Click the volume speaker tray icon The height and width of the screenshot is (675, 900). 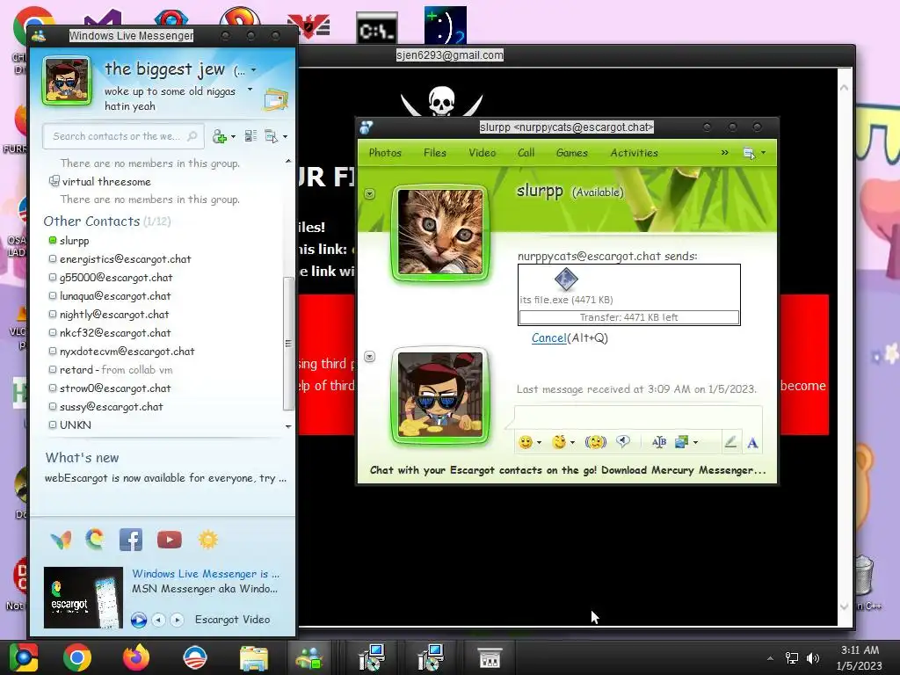(813, 657)
